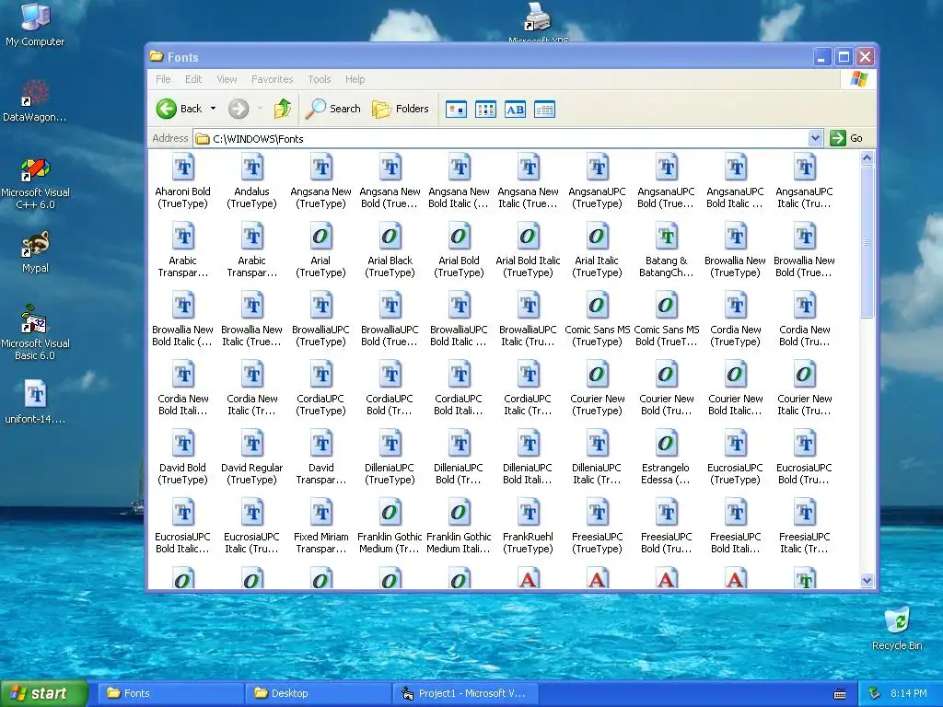Select the Angsana New (TrueType) font
This screenshot has height=707, width=943.
pos(320,181)
